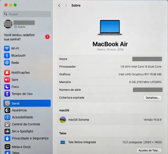
Task: Open the red notification badge
Action: tap(47, 37)
